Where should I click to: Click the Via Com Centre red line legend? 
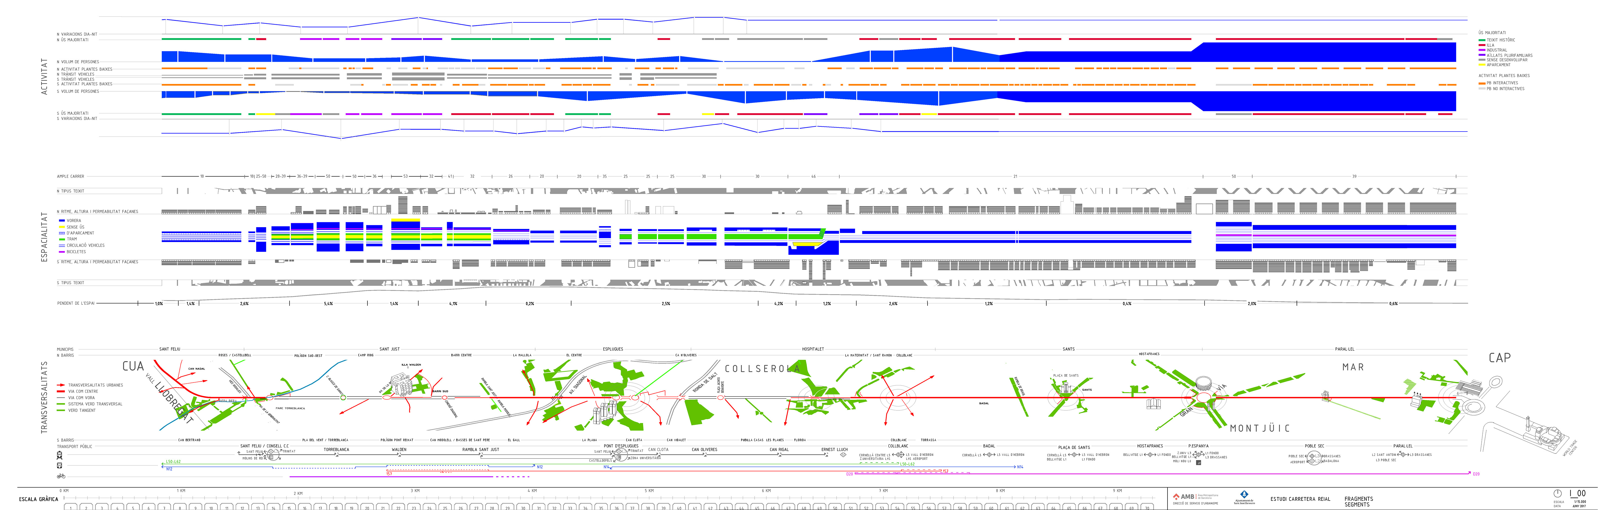[61, 392]
